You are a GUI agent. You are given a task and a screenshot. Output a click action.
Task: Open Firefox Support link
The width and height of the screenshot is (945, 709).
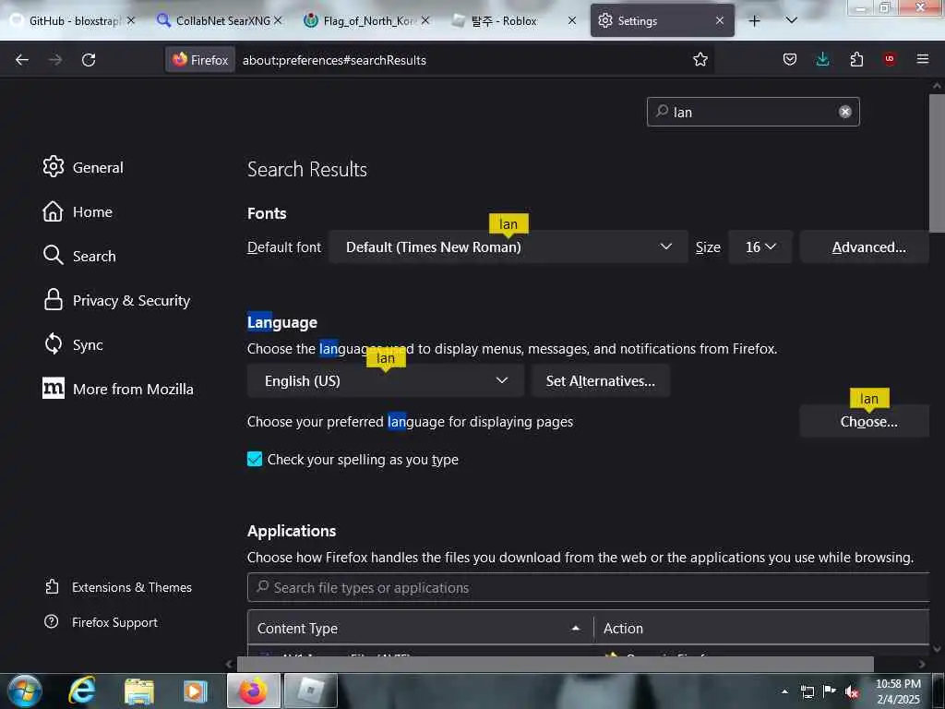click(102, 622)
